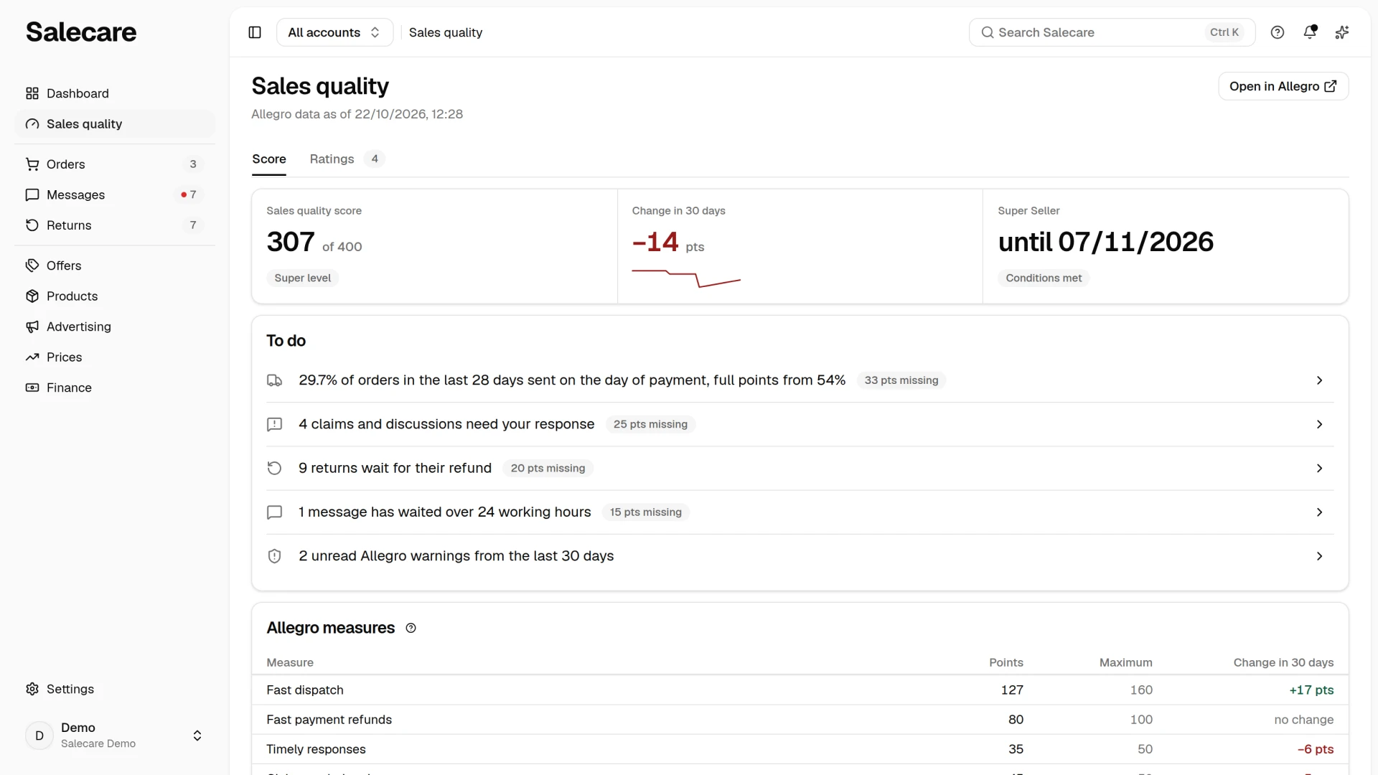The image size is (1378, 775).
Task: Open Messages in the sidebar
Action: pos(115,194)
